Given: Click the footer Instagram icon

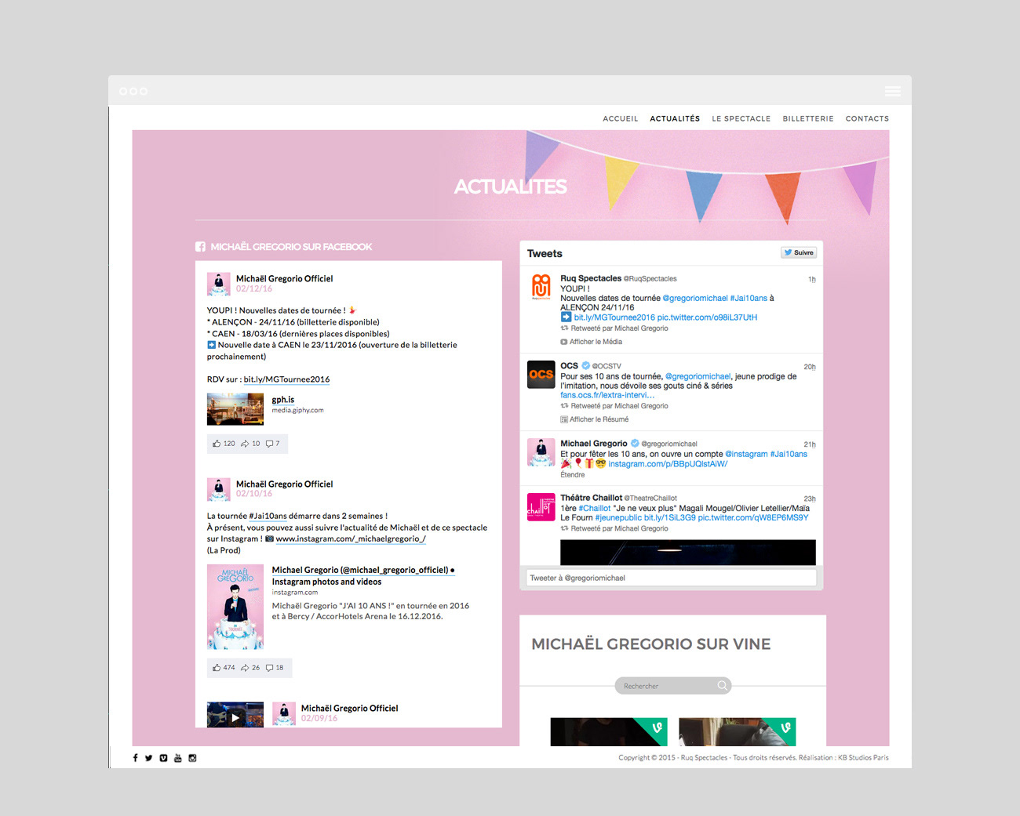Looking at the screenshot, I should coord(192,758).
